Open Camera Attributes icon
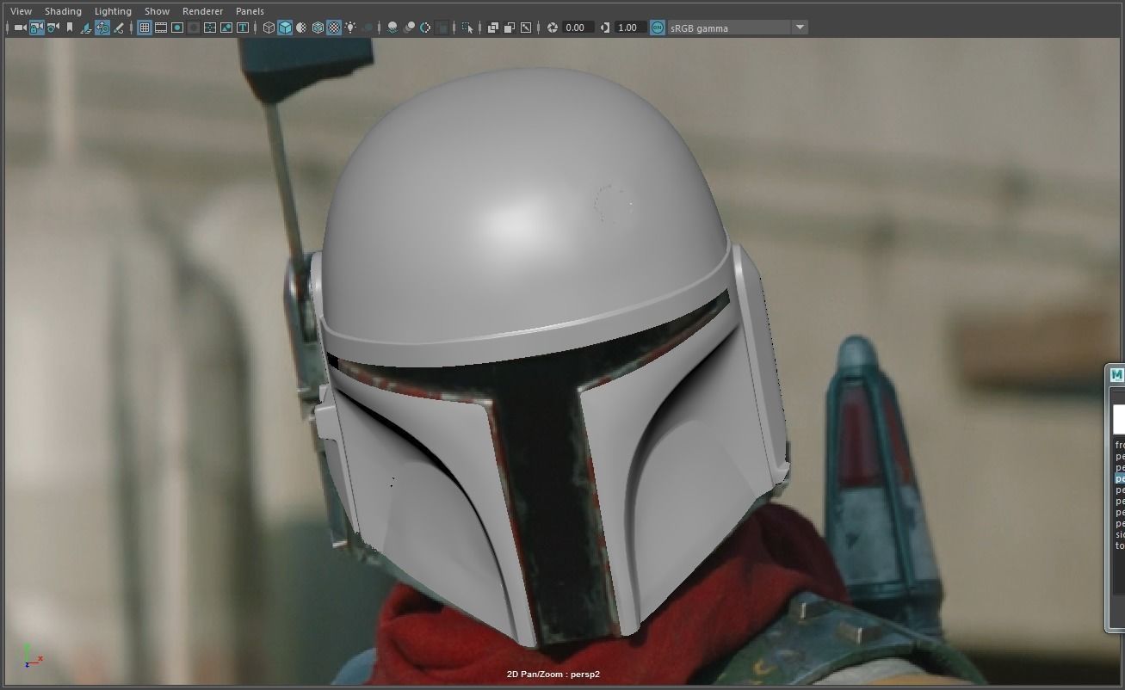Image resolution: width=1125 pixels, height=690 pixels. tap(53, 28)
